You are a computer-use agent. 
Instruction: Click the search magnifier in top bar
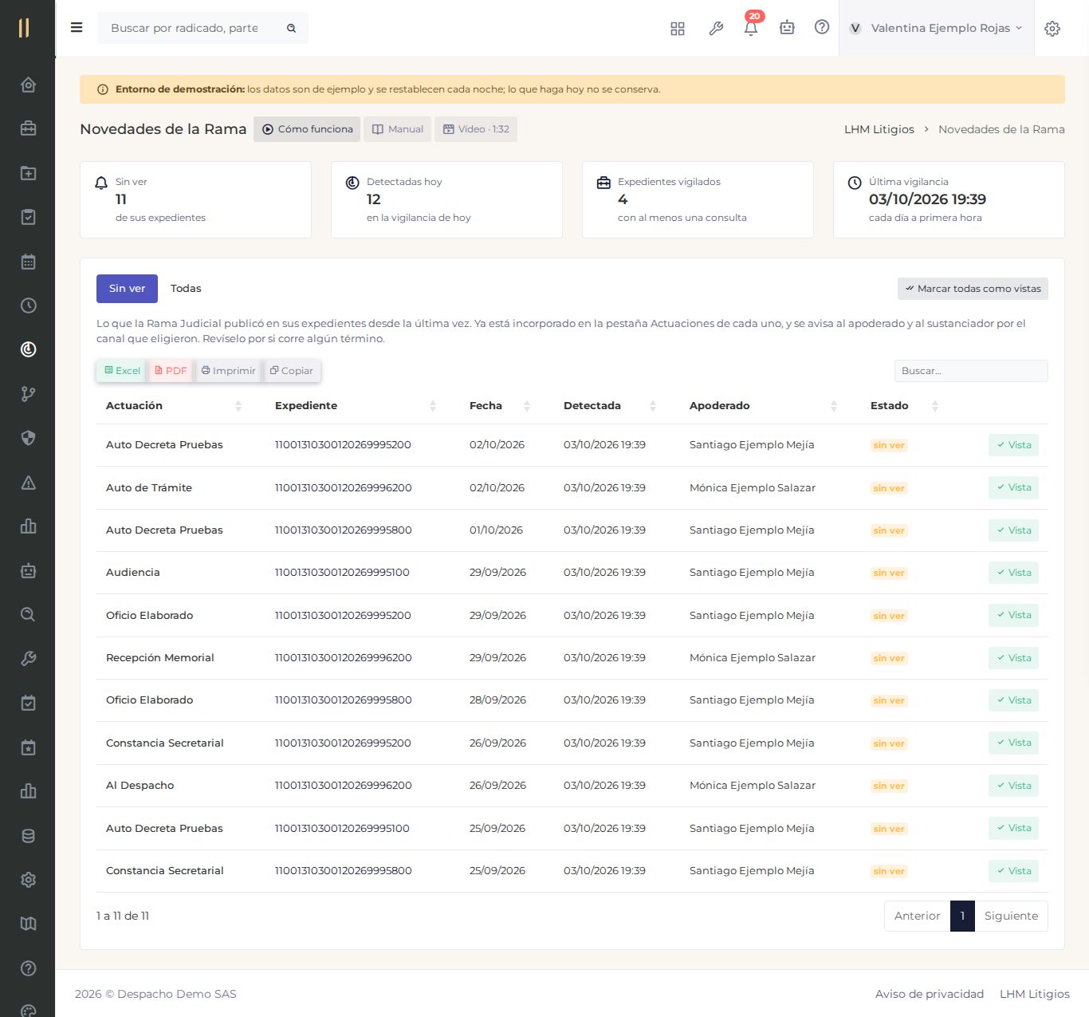pos(292,28)
